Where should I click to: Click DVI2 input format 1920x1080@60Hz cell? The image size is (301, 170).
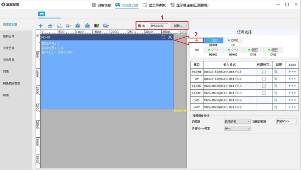click(x=229, y=107)
